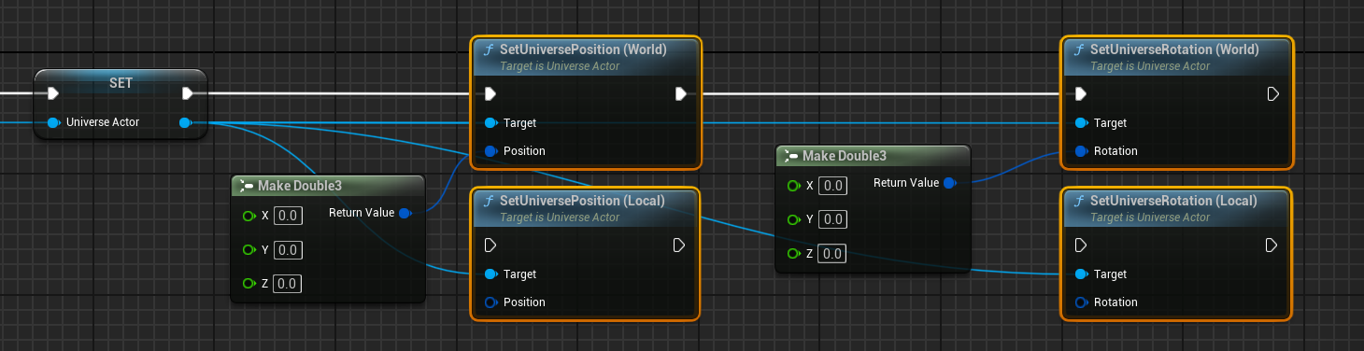Screen dimensions: 1364x351
Task: Click Universe Actor input pin on SET node
Action: (53, 121)
